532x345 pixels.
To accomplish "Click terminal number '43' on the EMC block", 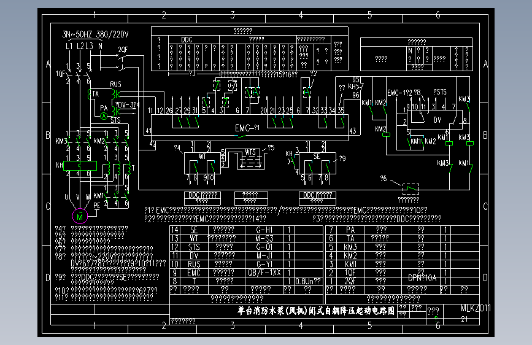I will pos(352,131).
